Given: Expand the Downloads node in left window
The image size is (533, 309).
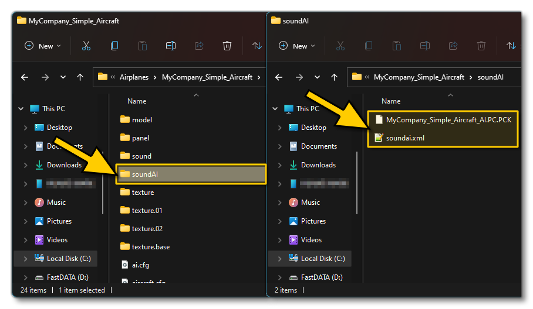Looking at the screenshot, I should coord(25,165).
